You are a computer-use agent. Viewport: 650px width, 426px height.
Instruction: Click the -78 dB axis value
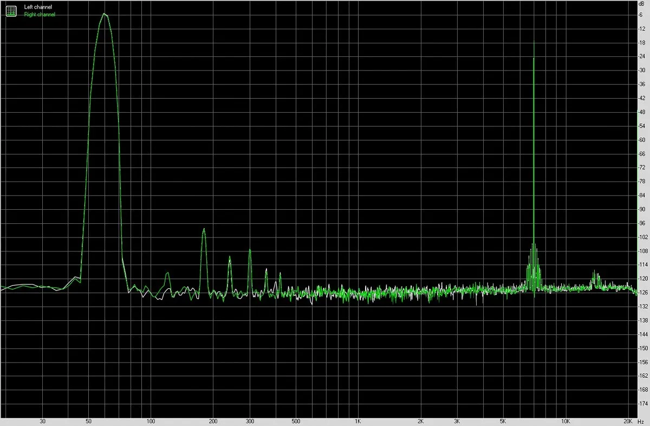[642, 182]
